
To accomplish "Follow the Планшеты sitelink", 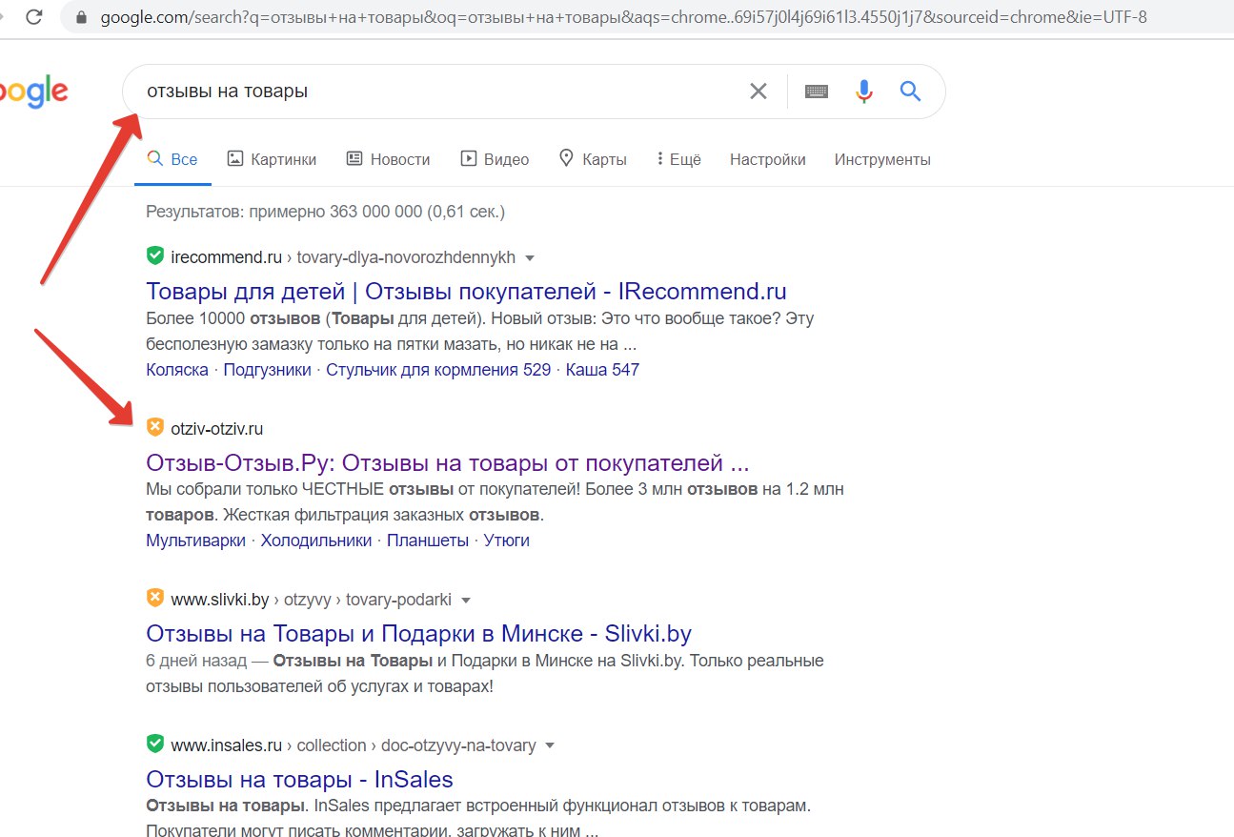I will pos(428,541).
